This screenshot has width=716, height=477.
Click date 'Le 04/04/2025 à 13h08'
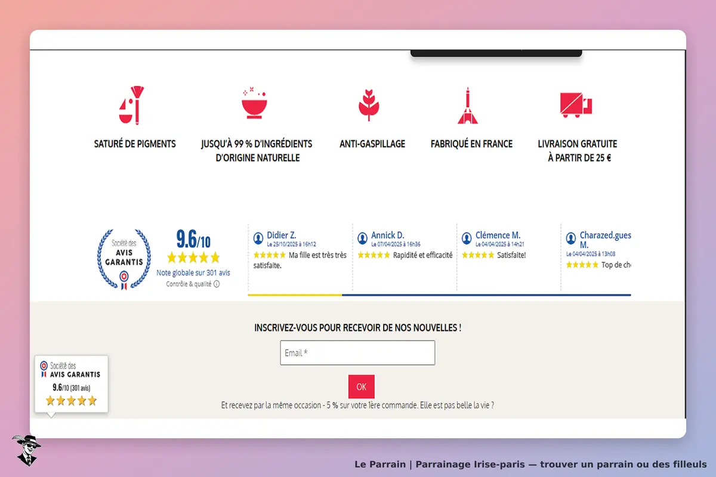tap(591, 254)
